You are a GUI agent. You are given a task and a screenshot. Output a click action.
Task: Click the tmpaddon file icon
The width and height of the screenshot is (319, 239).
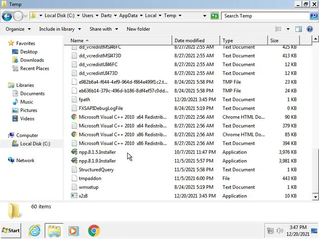point(74,178)
